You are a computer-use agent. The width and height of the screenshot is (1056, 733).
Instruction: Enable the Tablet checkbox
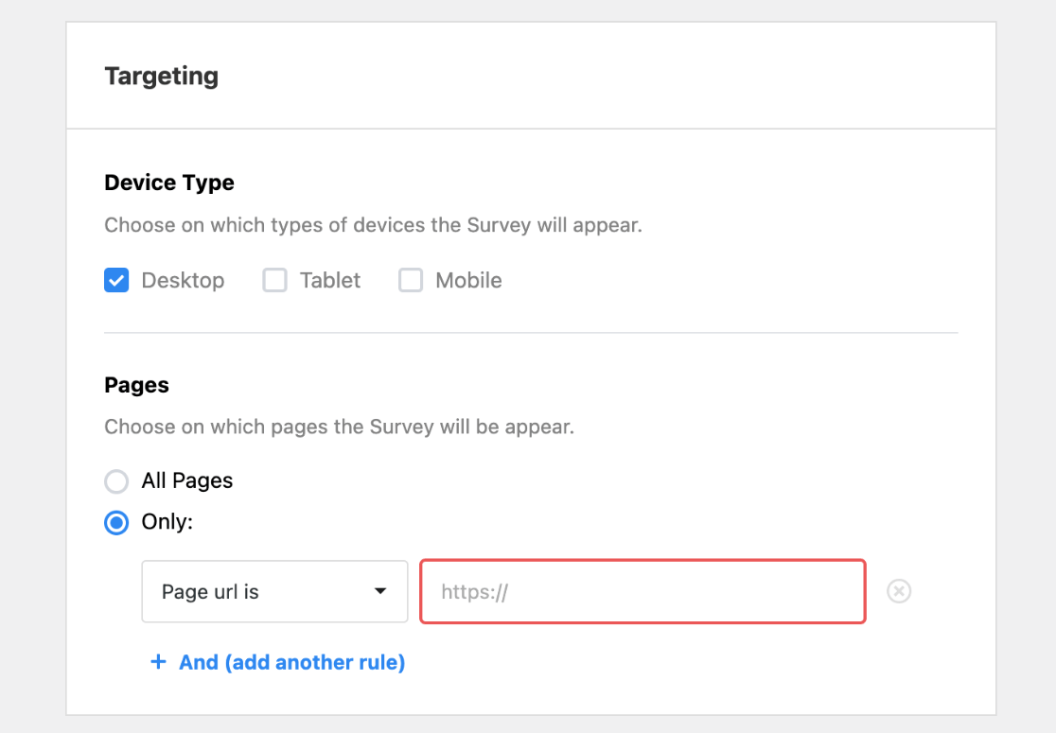tap(274, 281)
